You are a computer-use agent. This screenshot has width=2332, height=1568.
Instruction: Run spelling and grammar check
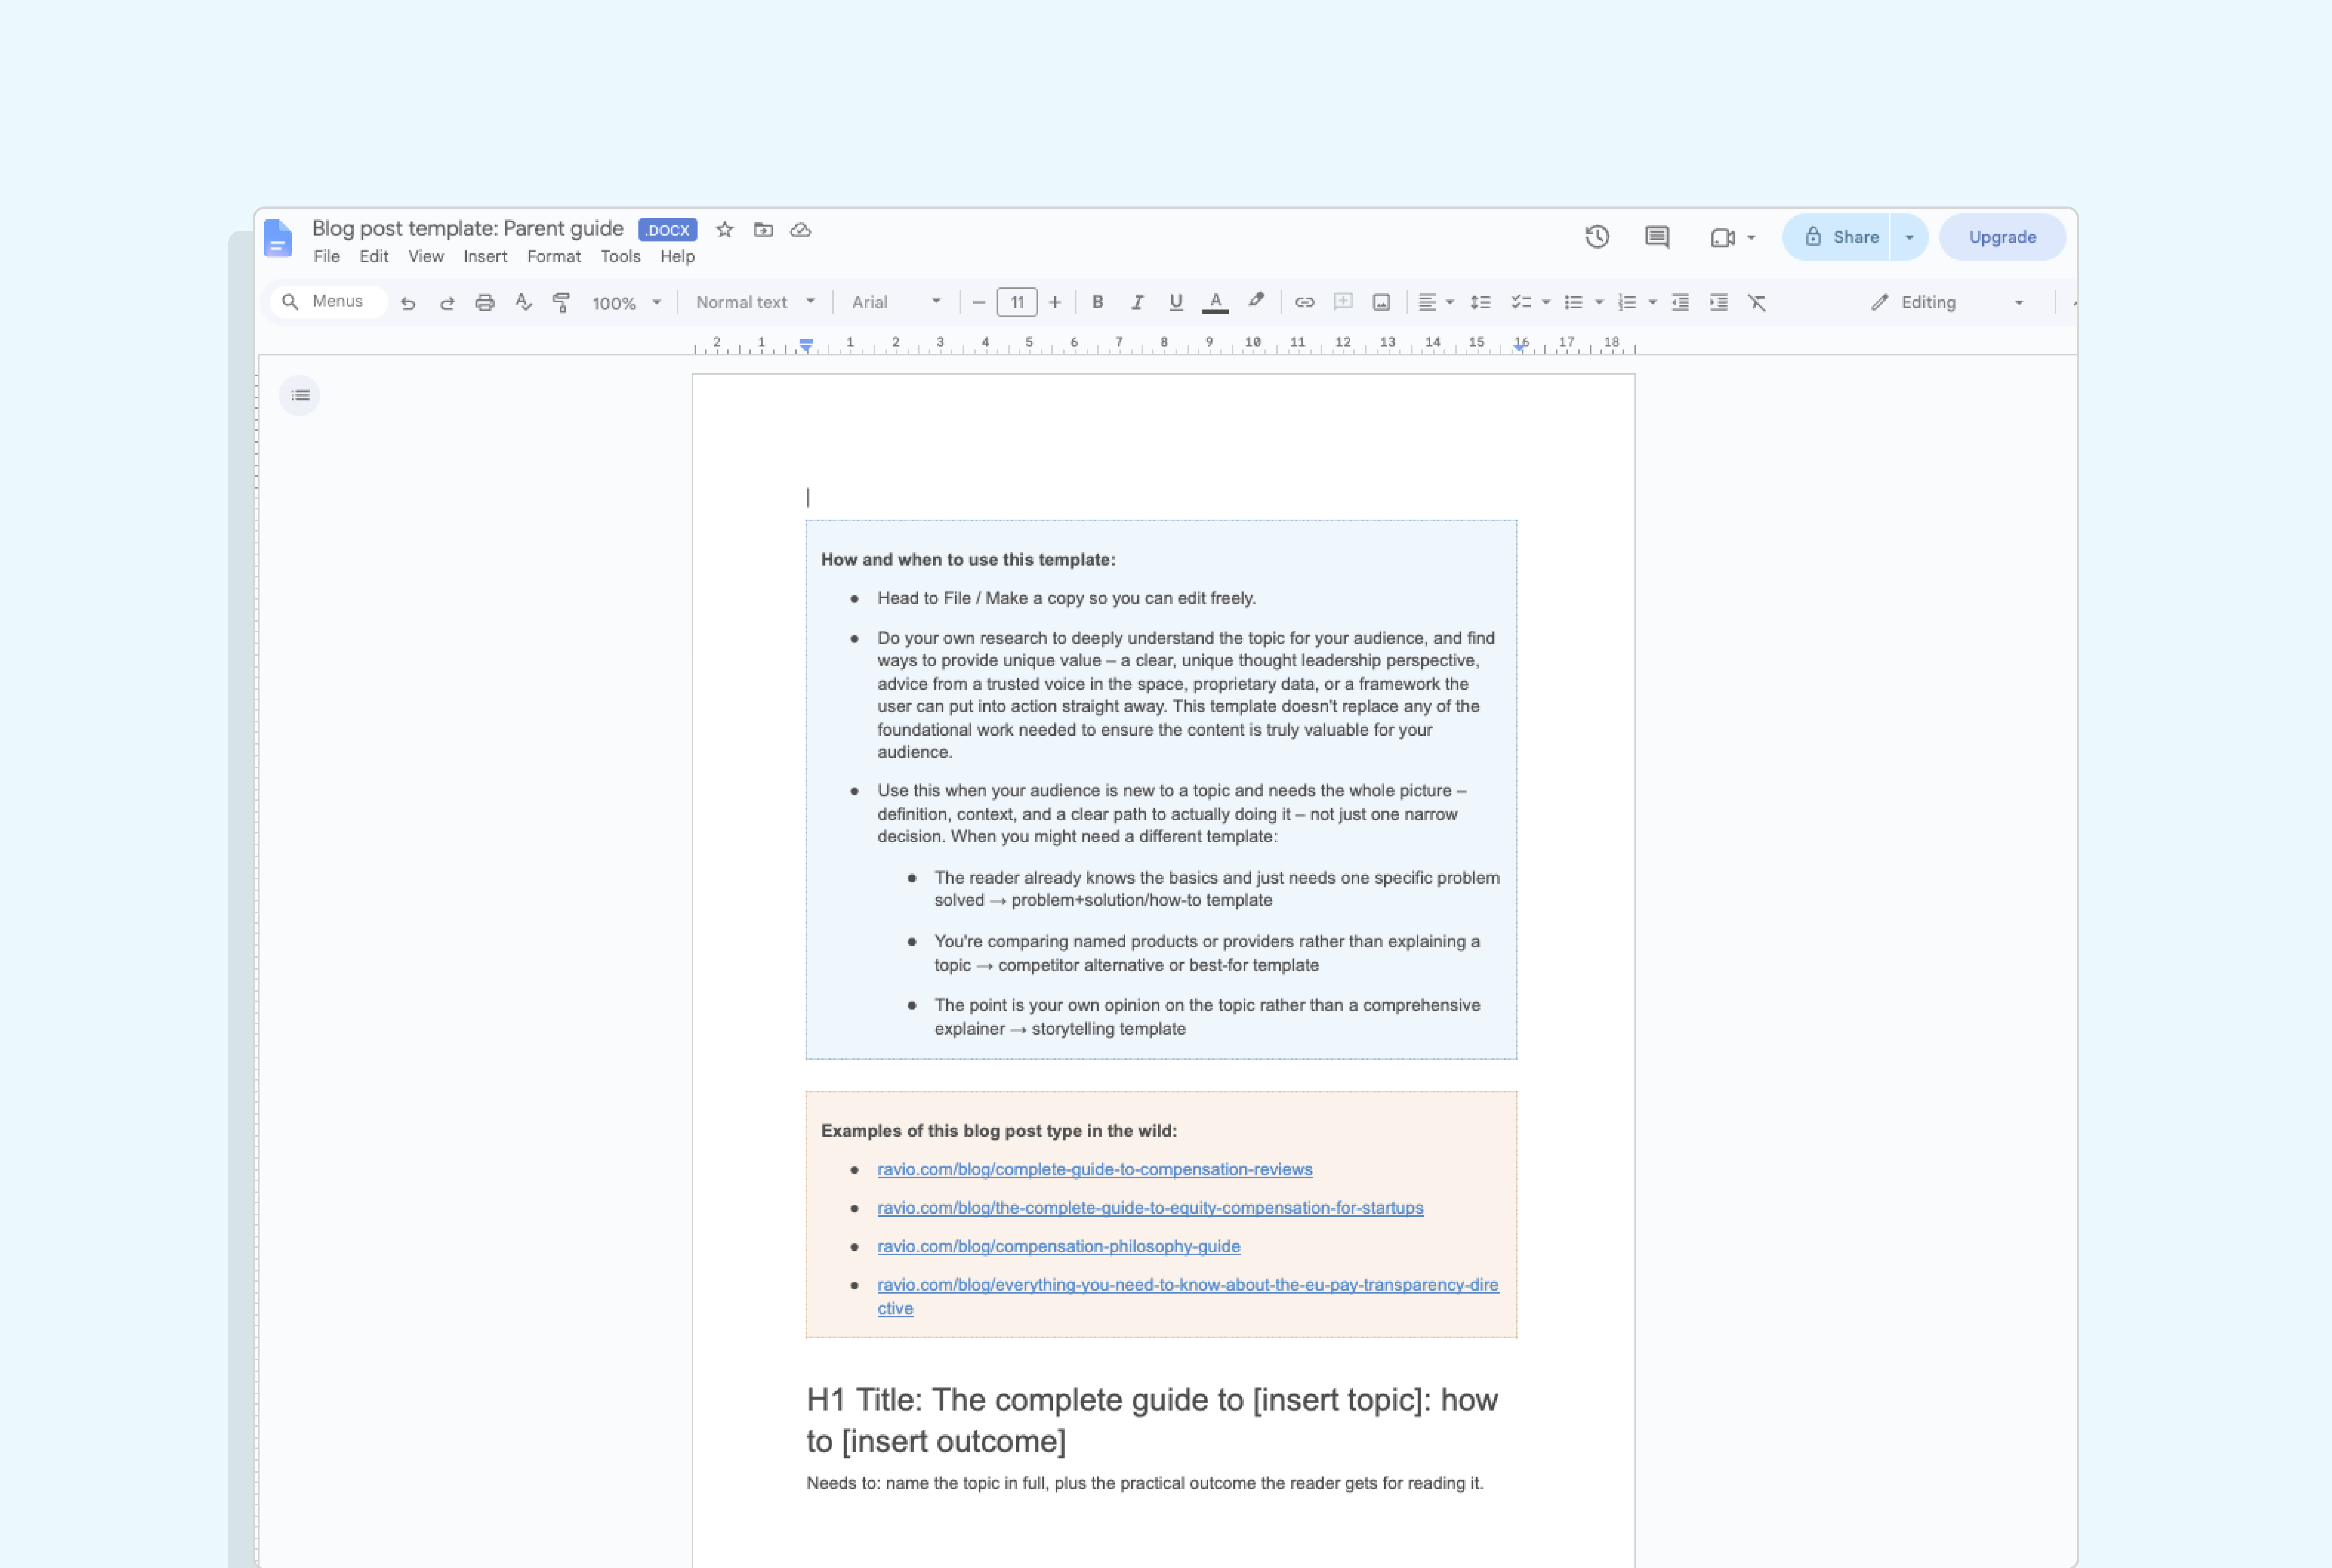click(523, 302)
